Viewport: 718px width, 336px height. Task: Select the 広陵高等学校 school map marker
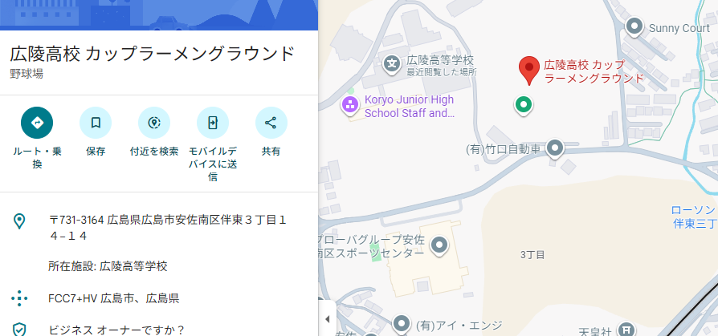[392, 64]
